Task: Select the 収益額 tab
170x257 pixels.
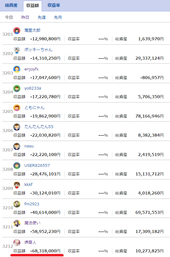Action: pyautogui.click(x=32, y=6)
